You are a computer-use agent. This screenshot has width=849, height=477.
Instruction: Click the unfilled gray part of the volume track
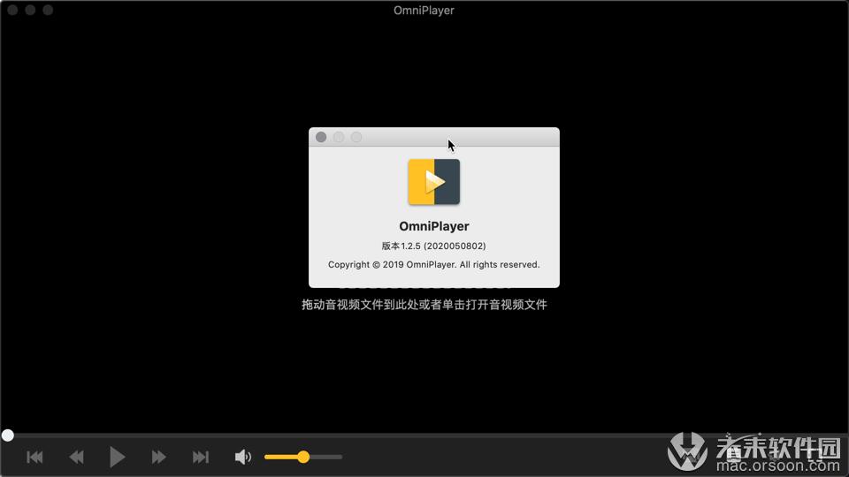(x=325, y=457)
